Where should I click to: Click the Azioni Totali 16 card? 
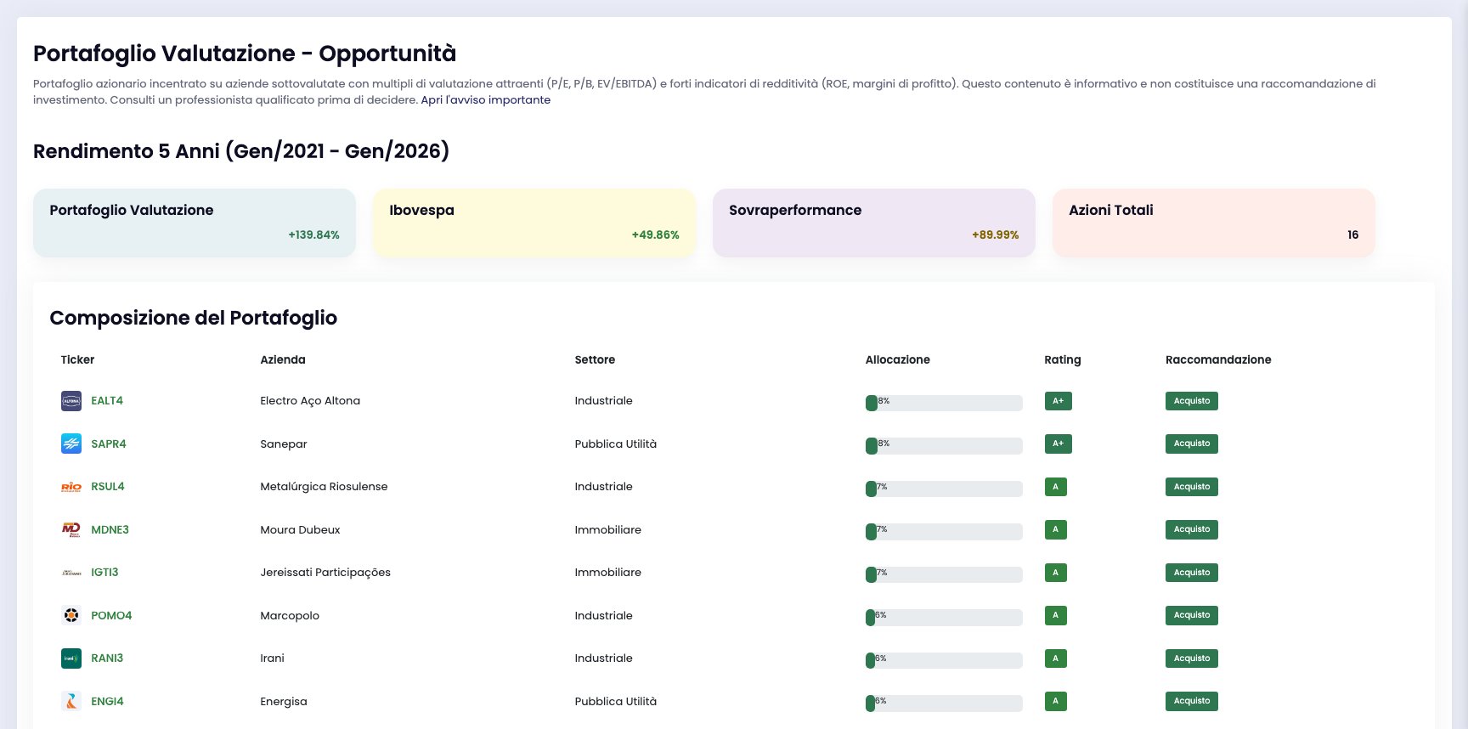[1214, 223]
